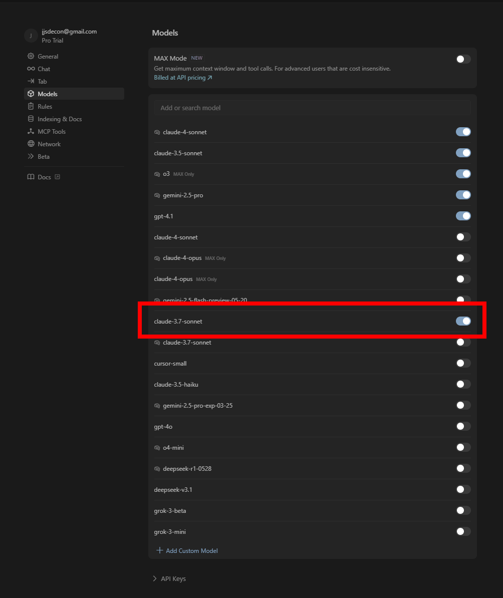503x598 pixels.
Task: Click the plus icon of Add Custom Model
Action: [x=159, y=550]
